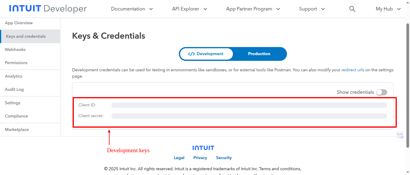Open the Legal footer link
Image resolution: width=410 pixels, height=175 pixels.
(x=179, y=158)
